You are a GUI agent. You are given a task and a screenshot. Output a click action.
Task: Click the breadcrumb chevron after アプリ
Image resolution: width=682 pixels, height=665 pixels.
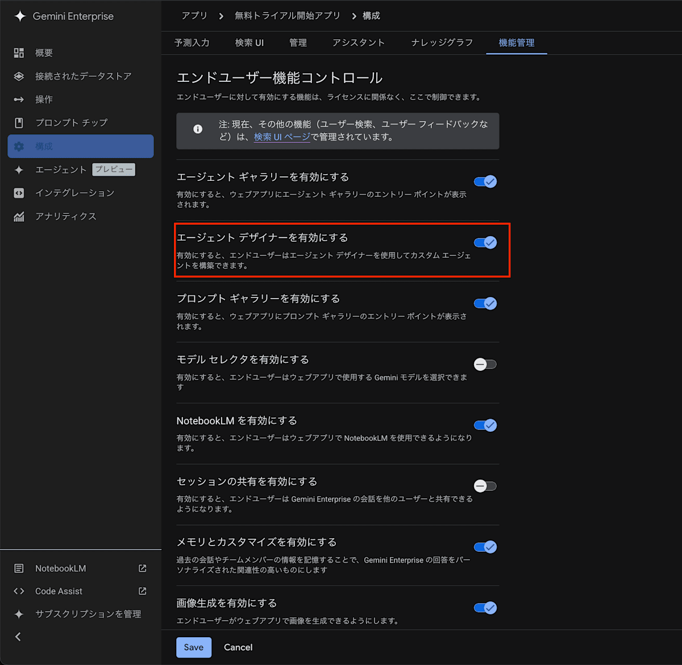click(x=221, y=16)
